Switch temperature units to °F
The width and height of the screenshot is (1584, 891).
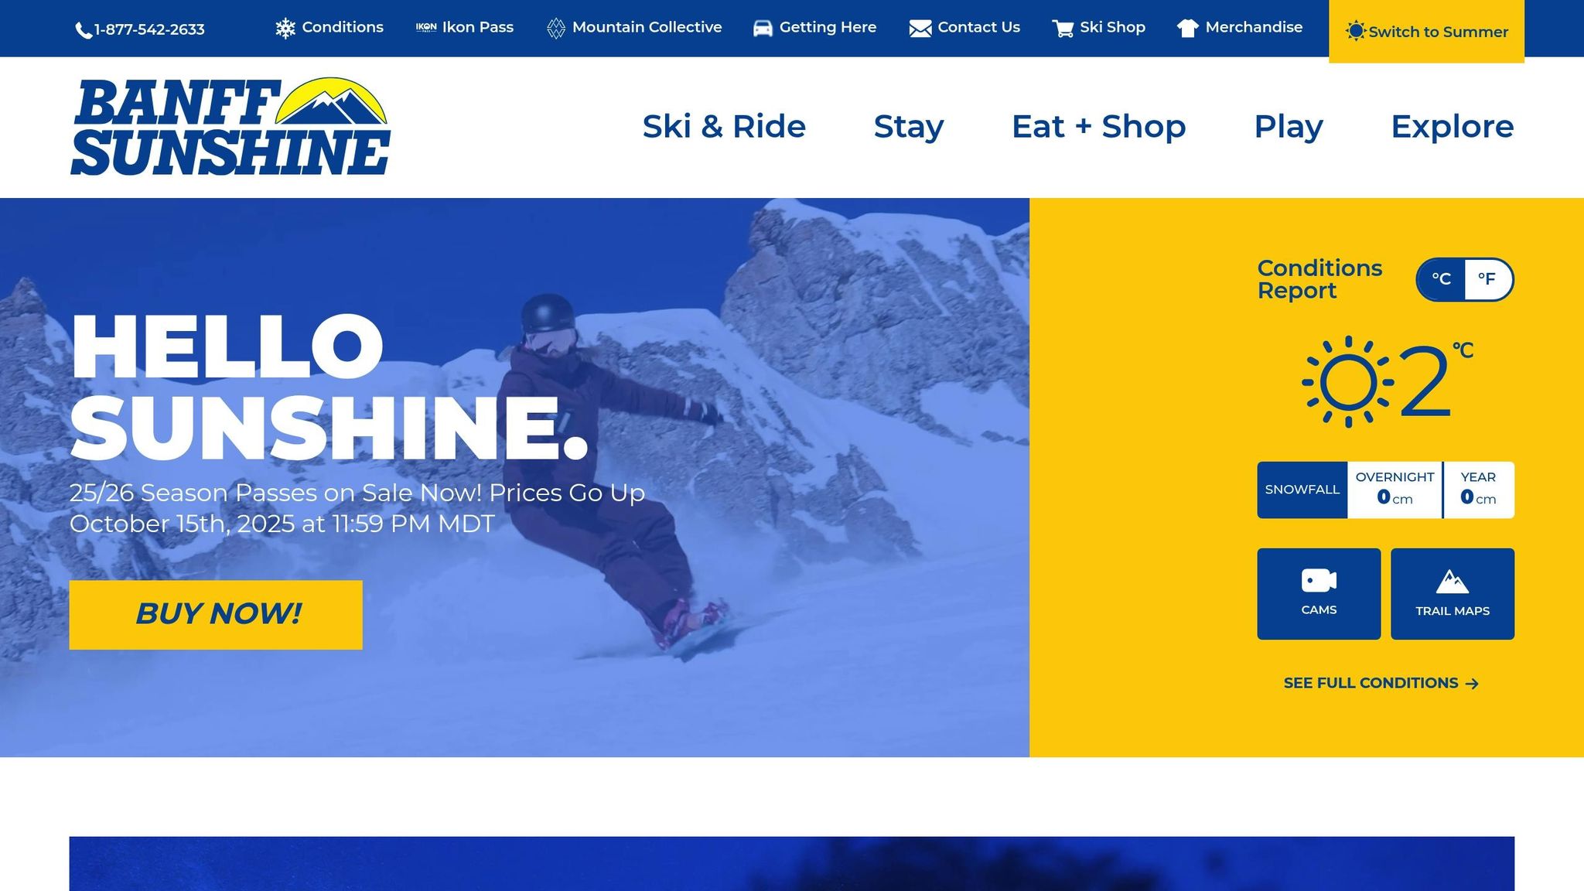point(1487,279)
